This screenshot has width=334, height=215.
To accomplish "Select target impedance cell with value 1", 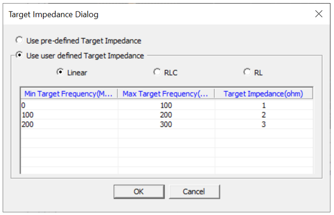I will [263, 105].
